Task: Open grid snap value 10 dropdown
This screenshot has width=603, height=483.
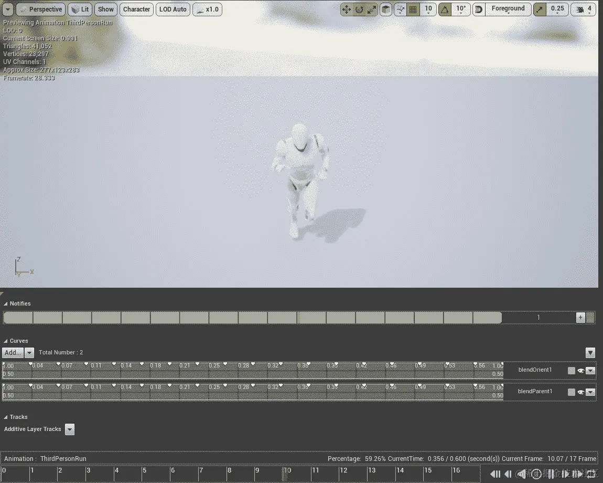Action: [x=428, y=9]
